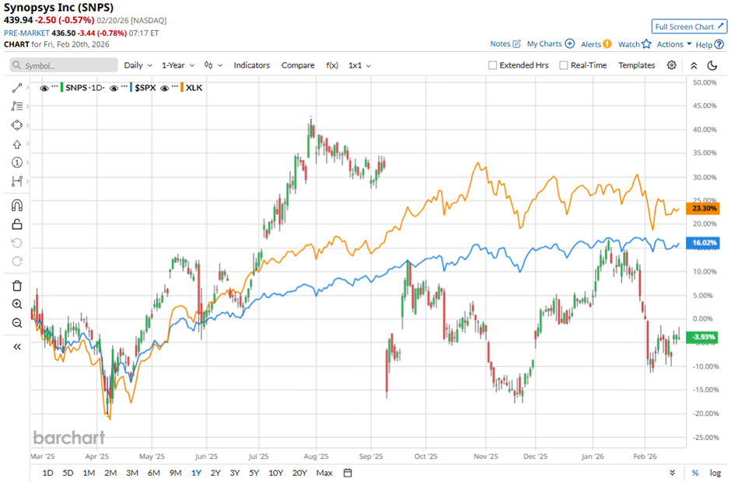Open the Actions dropdown menu
This screenshot has height=482, width=731.
tap(674, 44)
